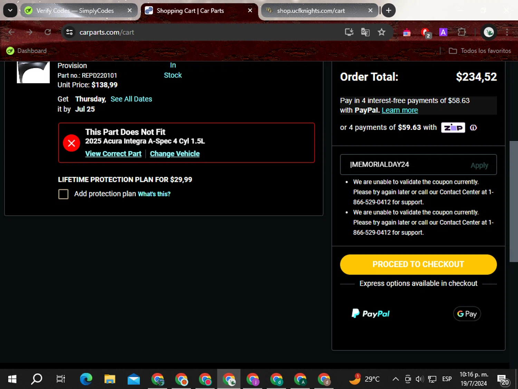The width and height of the screenshot is (518, 389).
Task: Pay with Google Pay button
Action: pyautogui.click(x=467, y=314)
